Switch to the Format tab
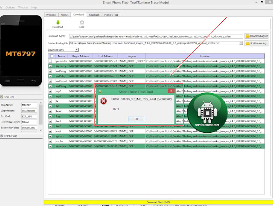The image size is (273, 206). click(x=64, y=15)
